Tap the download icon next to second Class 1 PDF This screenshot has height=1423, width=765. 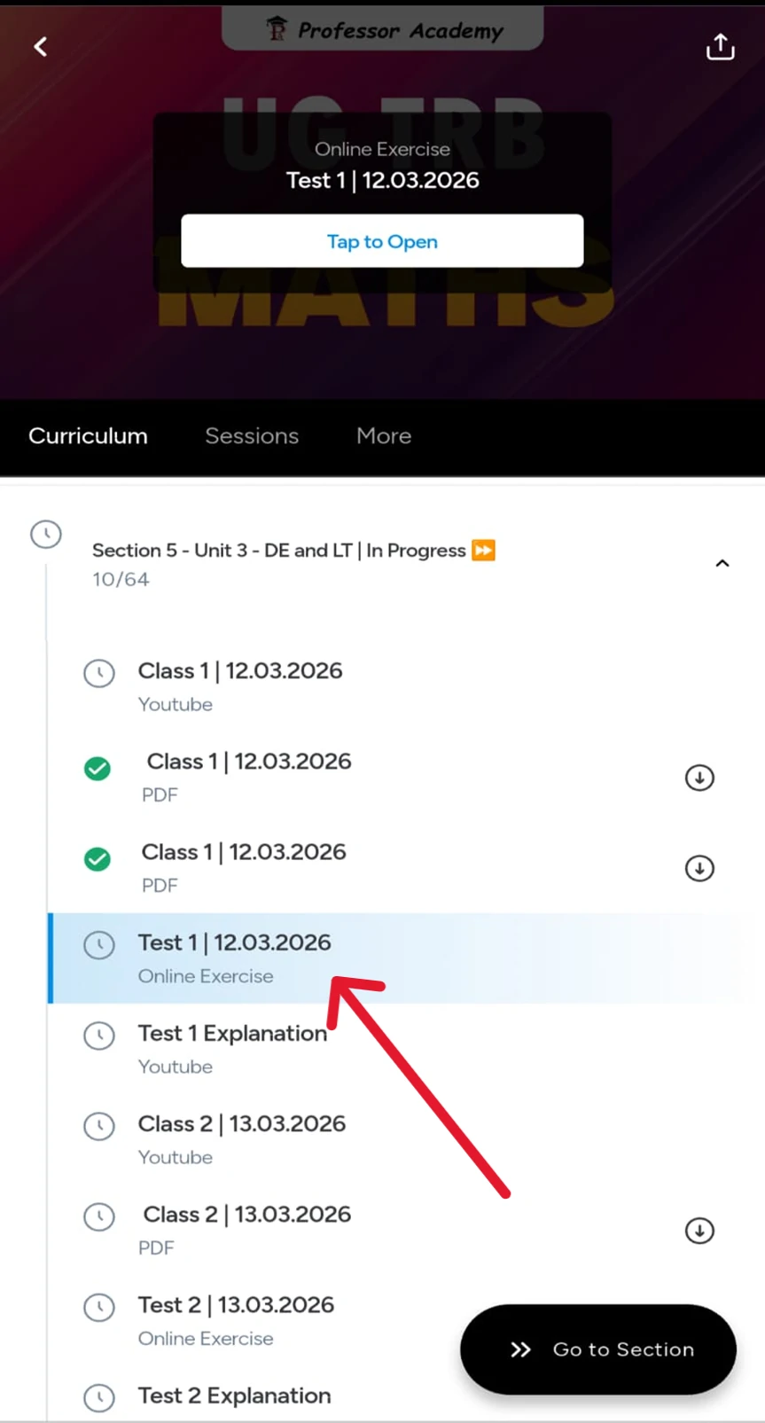[x=699, y=868]
